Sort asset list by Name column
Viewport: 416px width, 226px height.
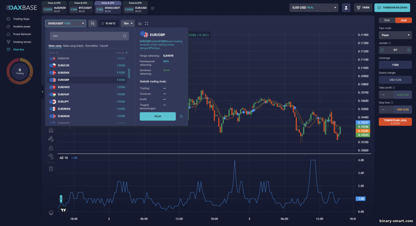[53, 53]
